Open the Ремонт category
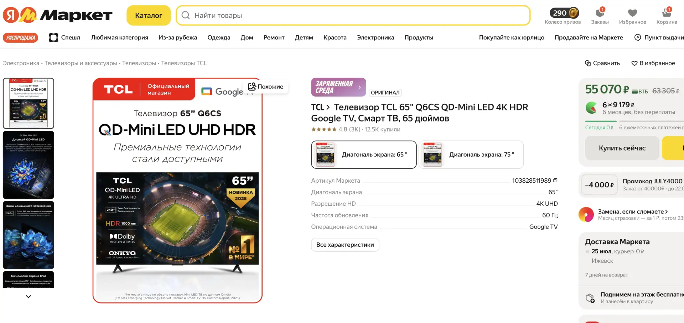684x323 pixels. pyautogui.click(x=274, y=37)
